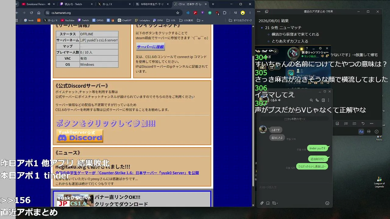Click the サーバーに接続 button
Viewport: 390px width, 219px height.
[150, 47]
